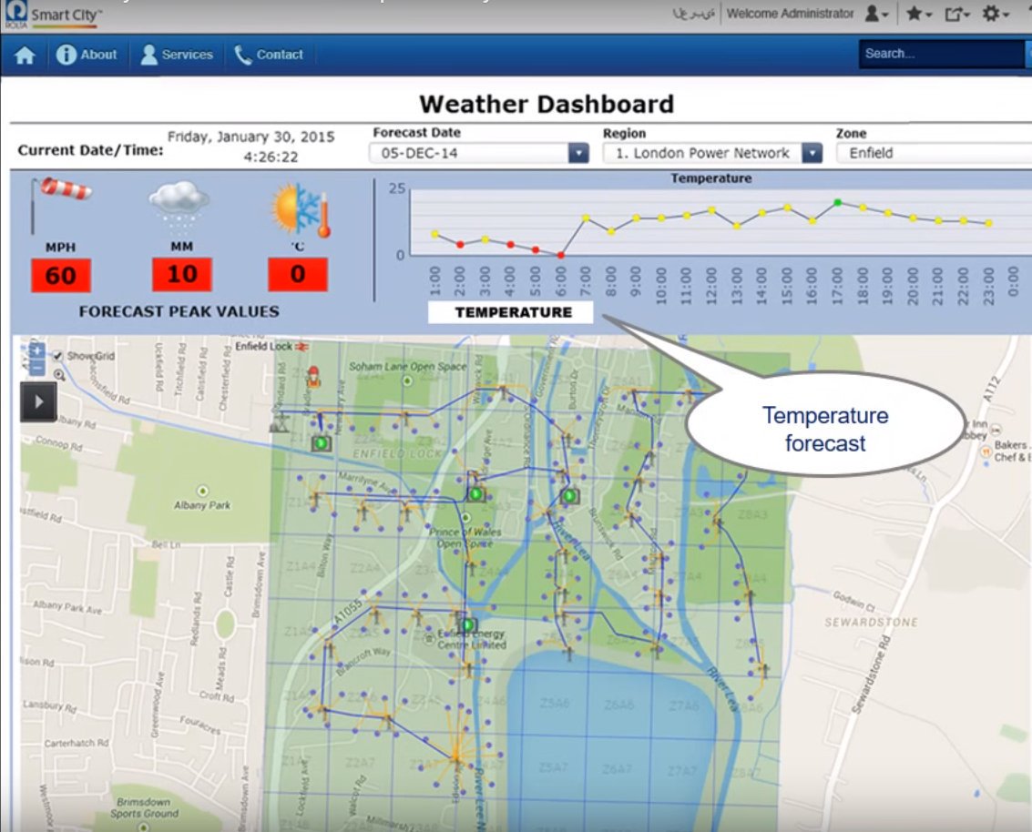This screenshot has width=1032, height=832.
Task: Click FORECAST PEAK VALUES label
Action: coord(179,311)
